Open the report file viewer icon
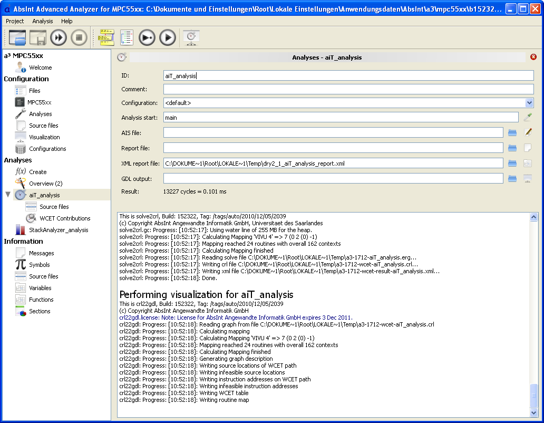 click(x=528, y=148)
